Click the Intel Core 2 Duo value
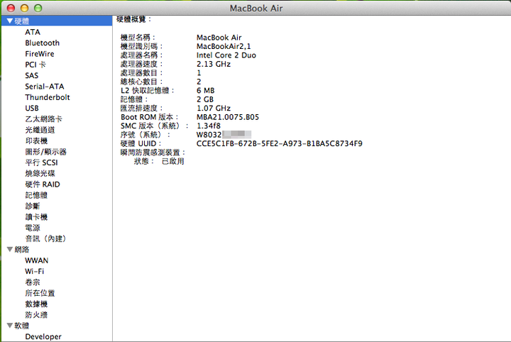 (x=226, y=55)
